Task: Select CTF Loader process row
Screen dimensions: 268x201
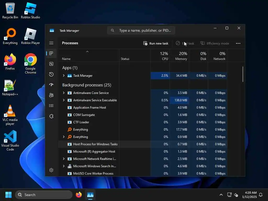Action: 143,122
